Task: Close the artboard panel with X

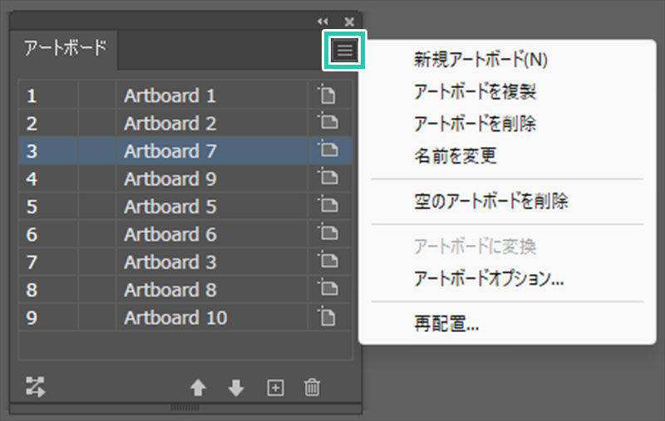Action: [349, 21]
